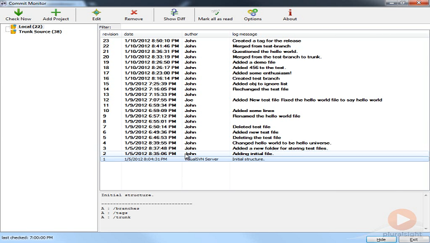Click Mark all as read icon
430x243 pixels.
point(215,12)
